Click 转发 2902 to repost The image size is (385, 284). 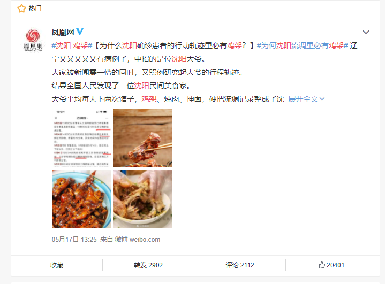click(148, 265)
